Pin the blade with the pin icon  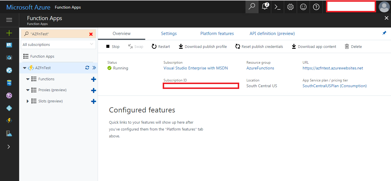pyautogui.click(x=384, y=33)
